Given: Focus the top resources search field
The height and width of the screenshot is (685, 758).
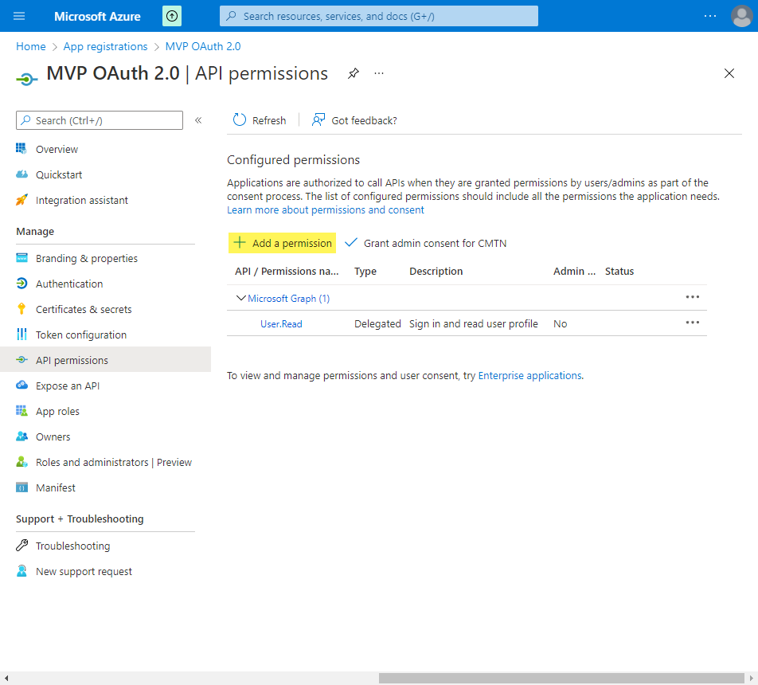Looking at the screenshot, I should 379,16.
